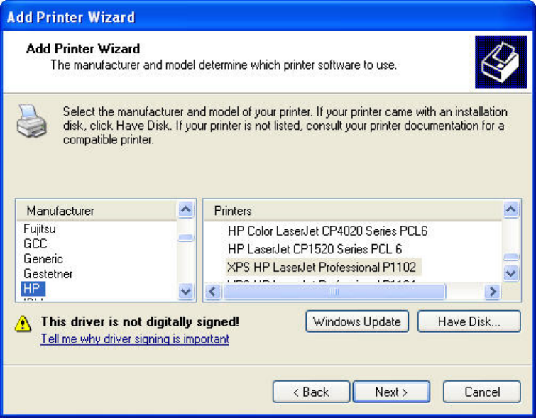Click the Have Disk... button

click(x=469, y=321)
